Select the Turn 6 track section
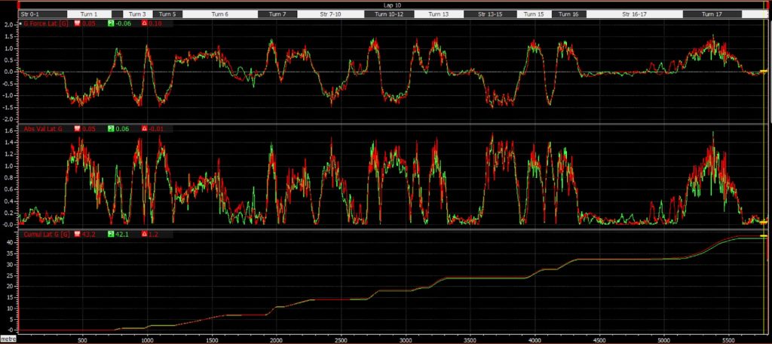 point(220,14)
